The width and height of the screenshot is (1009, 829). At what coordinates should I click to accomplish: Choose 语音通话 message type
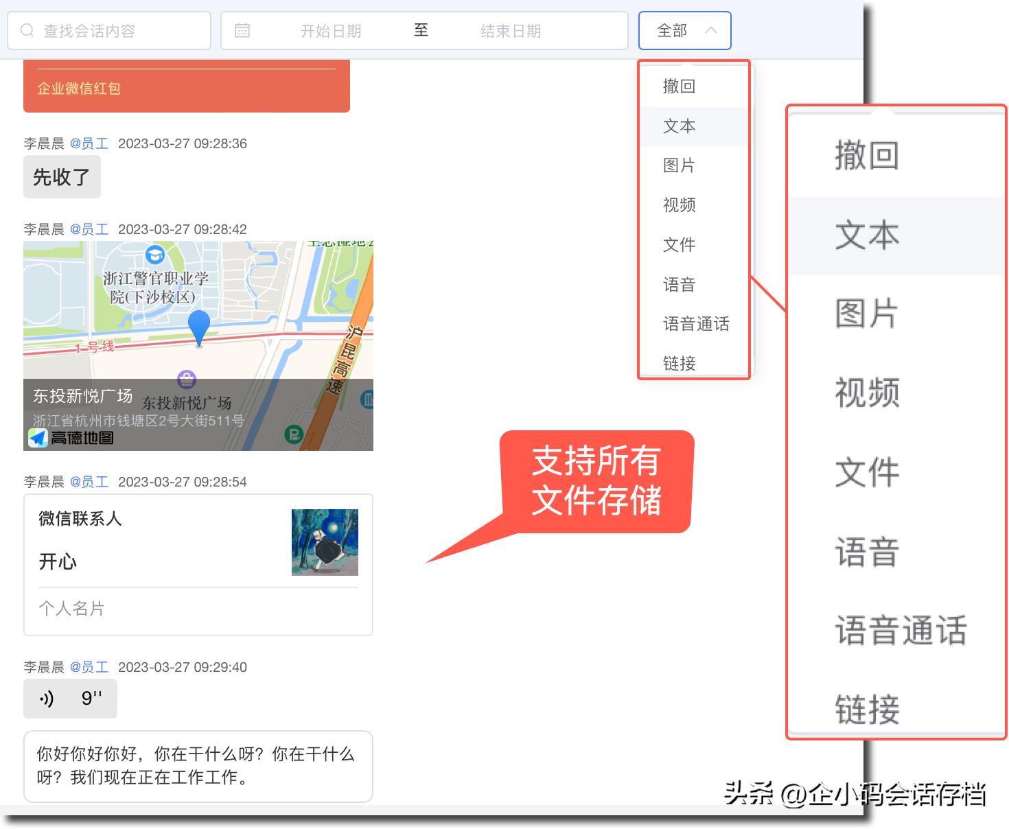(695, 324)
